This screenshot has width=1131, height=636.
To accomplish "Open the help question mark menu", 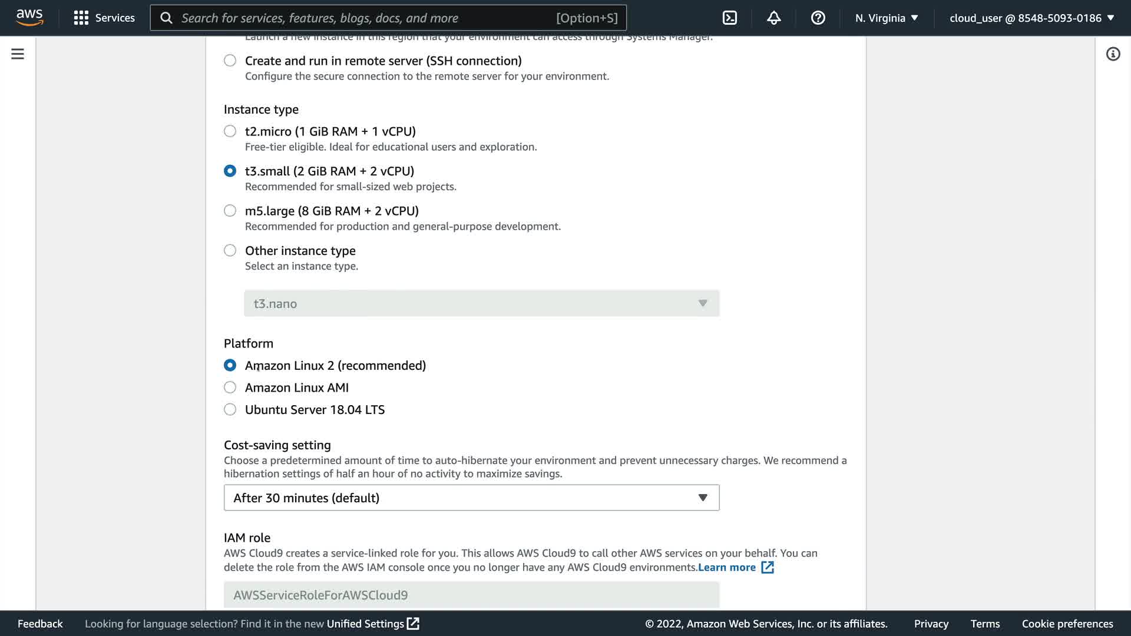I will click(818, 18).
